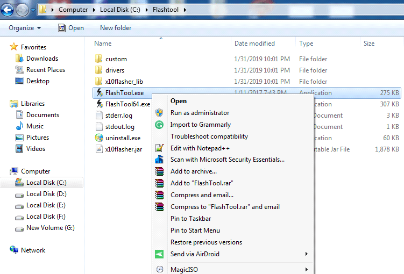Select the FlashTool64.exe lightning icon

coord(100,104)
